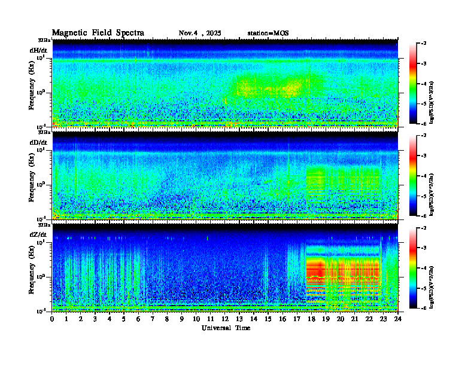
Task: Click the -2 tick on dH/dt color scale
Action: click(424, 44)
